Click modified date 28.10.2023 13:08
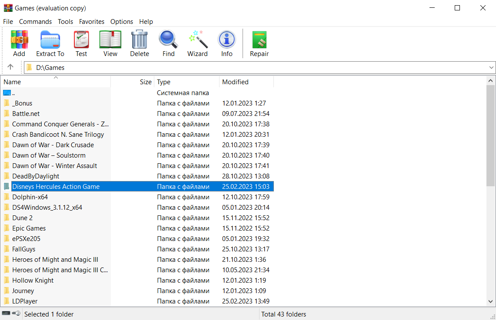The image size is (496, 320). (x=246, y=176)
